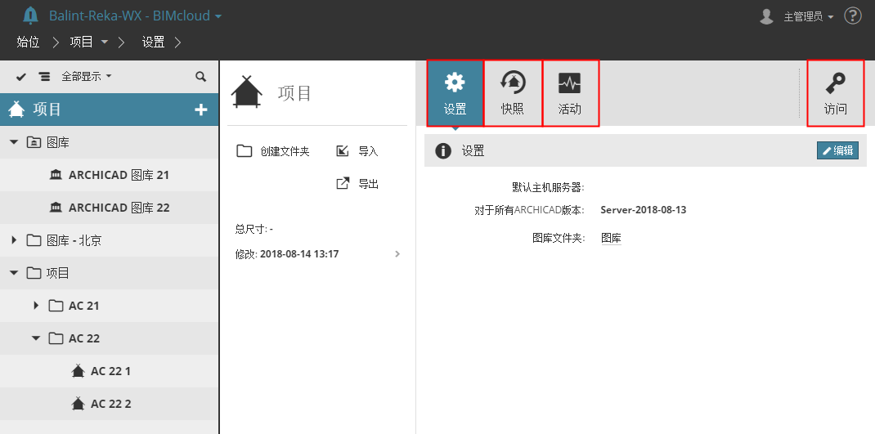Screen dimensions: 875x434
Task: Click the 设置 breadcrumb
Action: click(x=153, y=42)
